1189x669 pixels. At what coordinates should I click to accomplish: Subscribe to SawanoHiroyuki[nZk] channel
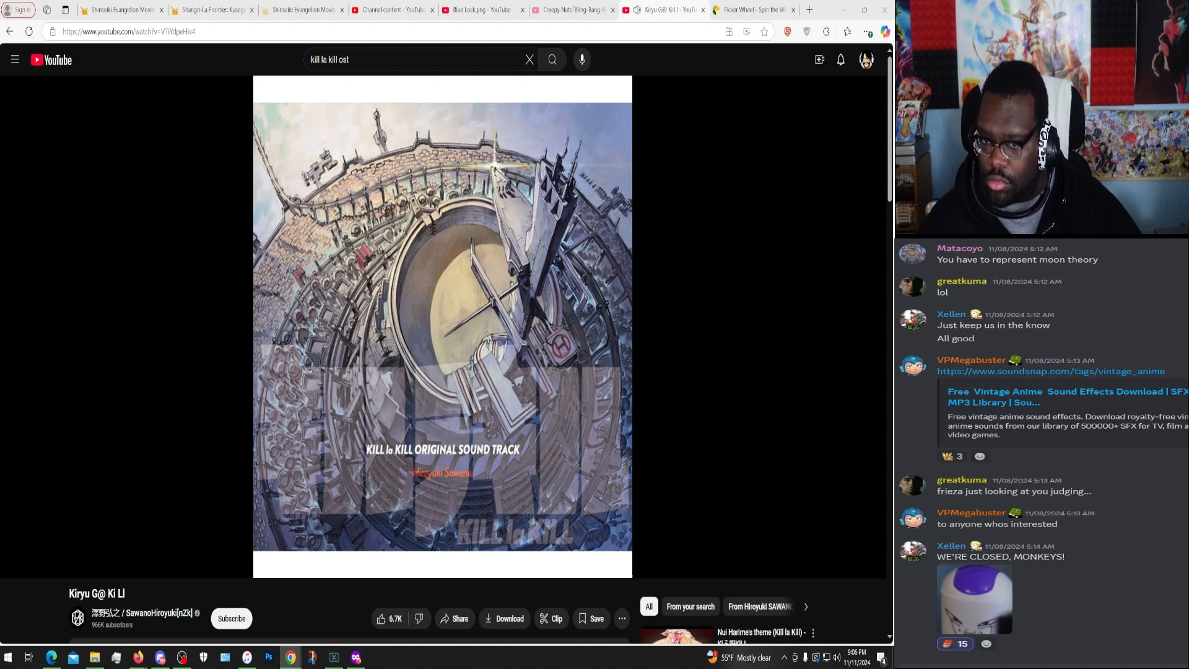click(232, 619)
